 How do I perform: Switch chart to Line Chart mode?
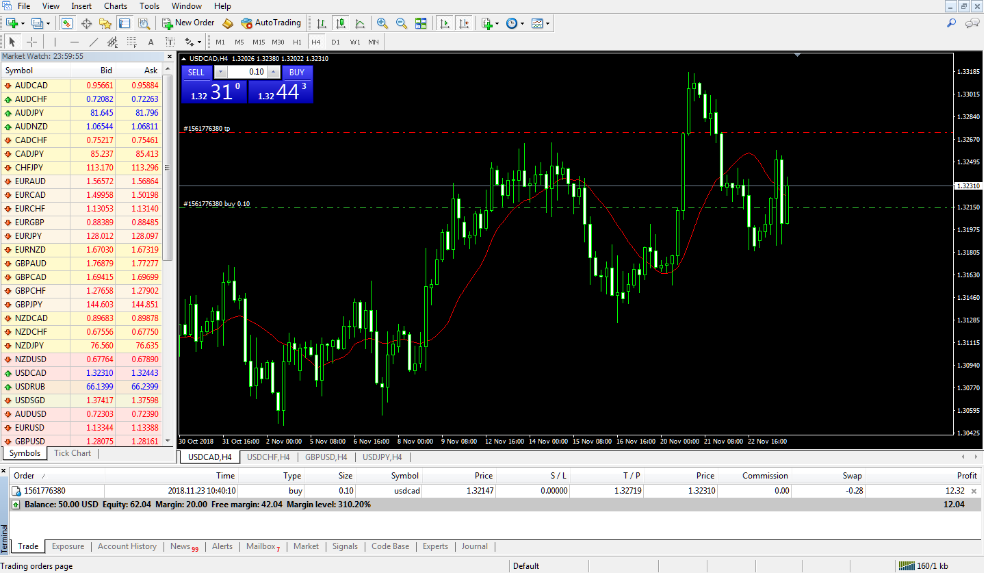tap(360, 23)
